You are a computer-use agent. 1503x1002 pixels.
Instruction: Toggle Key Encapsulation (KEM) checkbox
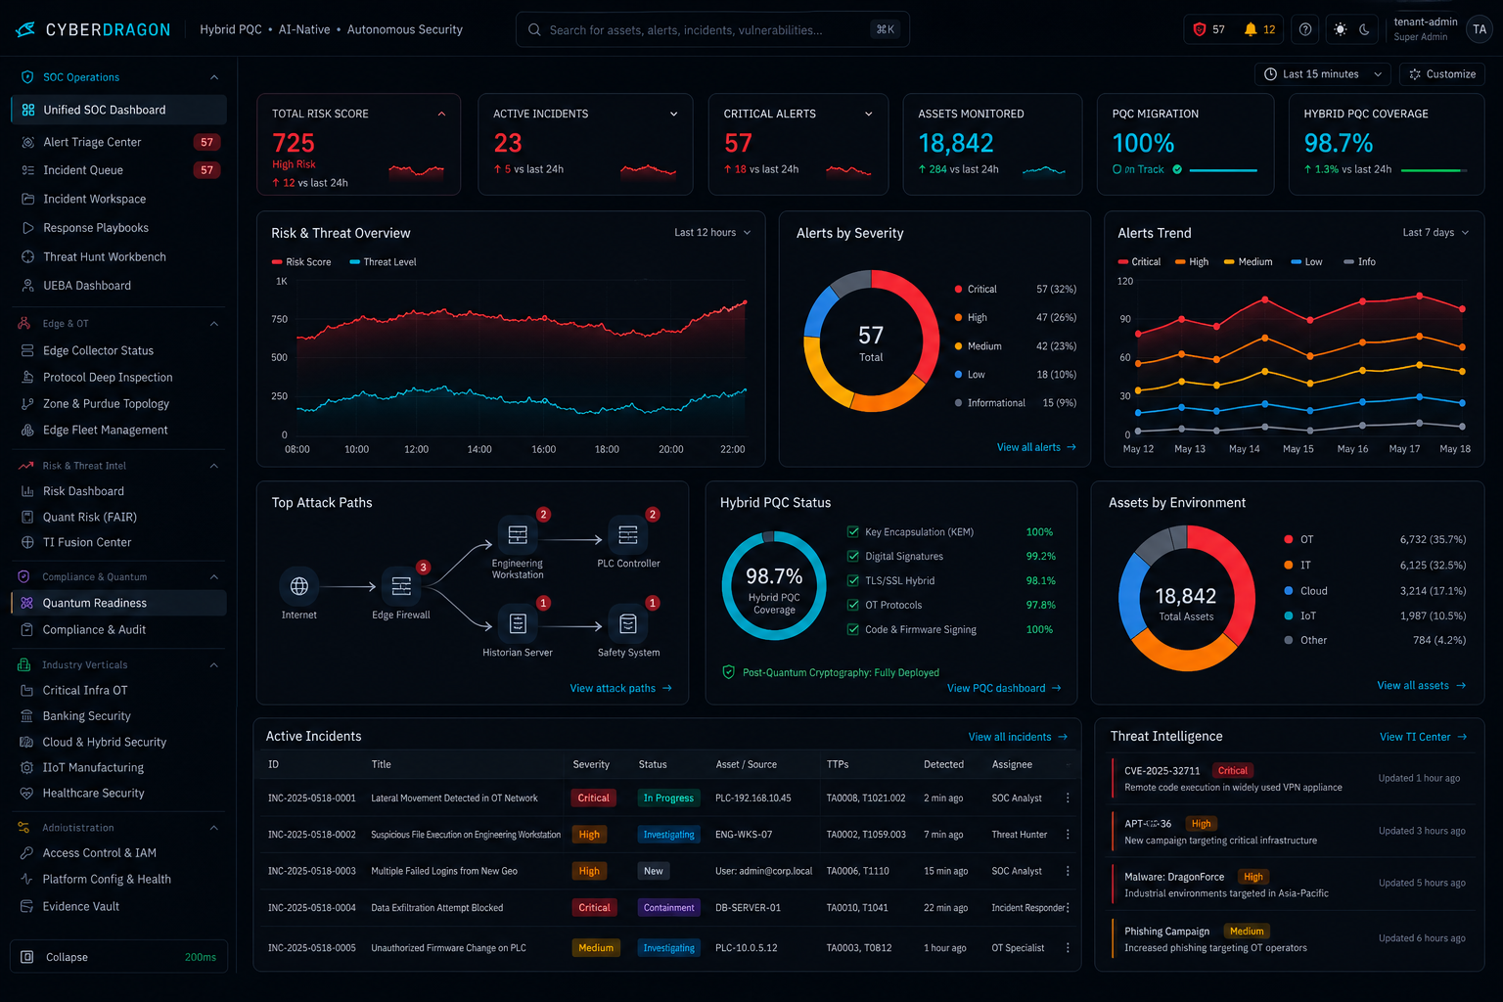[x=852, y=532]
